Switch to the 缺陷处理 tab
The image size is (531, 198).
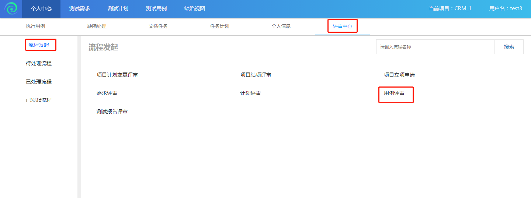pos(97,26)
